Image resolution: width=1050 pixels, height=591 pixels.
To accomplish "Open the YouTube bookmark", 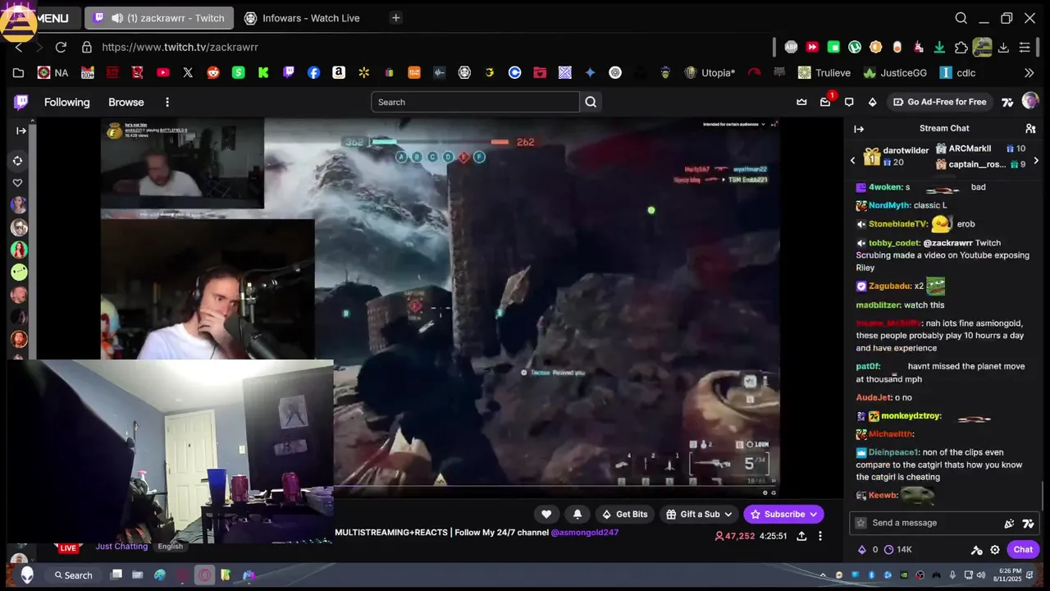I will pyautogui.click(x=162, y=72).
